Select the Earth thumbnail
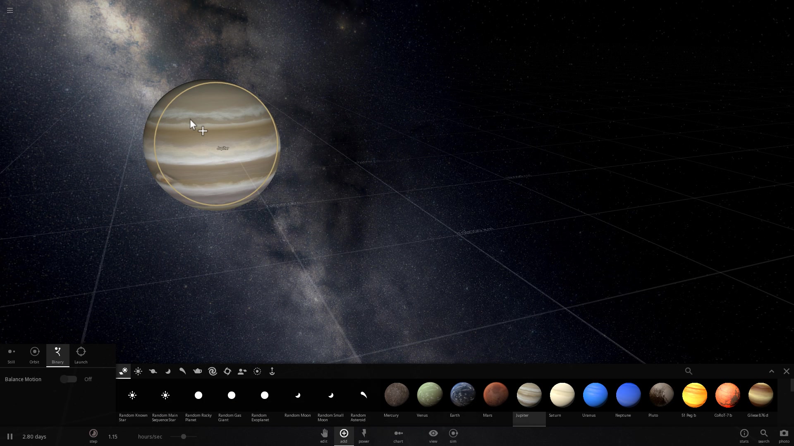 click(x=463, y=395)
